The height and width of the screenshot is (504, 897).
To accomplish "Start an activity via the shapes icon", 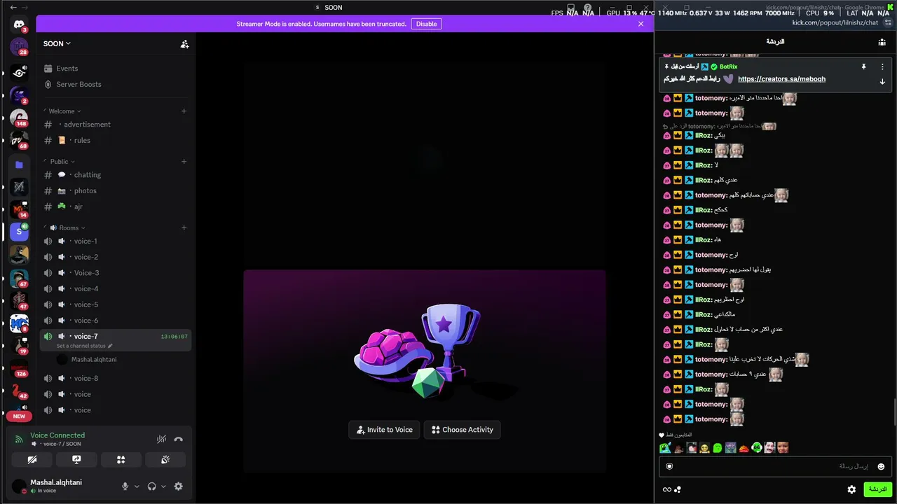I will [x=121, y=460].
